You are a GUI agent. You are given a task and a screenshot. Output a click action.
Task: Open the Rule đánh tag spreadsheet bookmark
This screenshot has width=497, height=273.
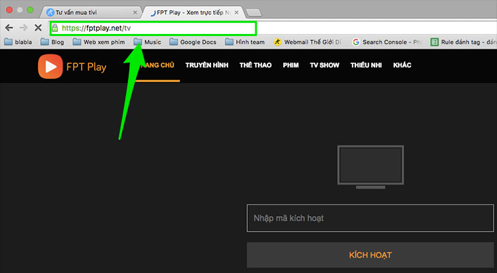(464, 42)
